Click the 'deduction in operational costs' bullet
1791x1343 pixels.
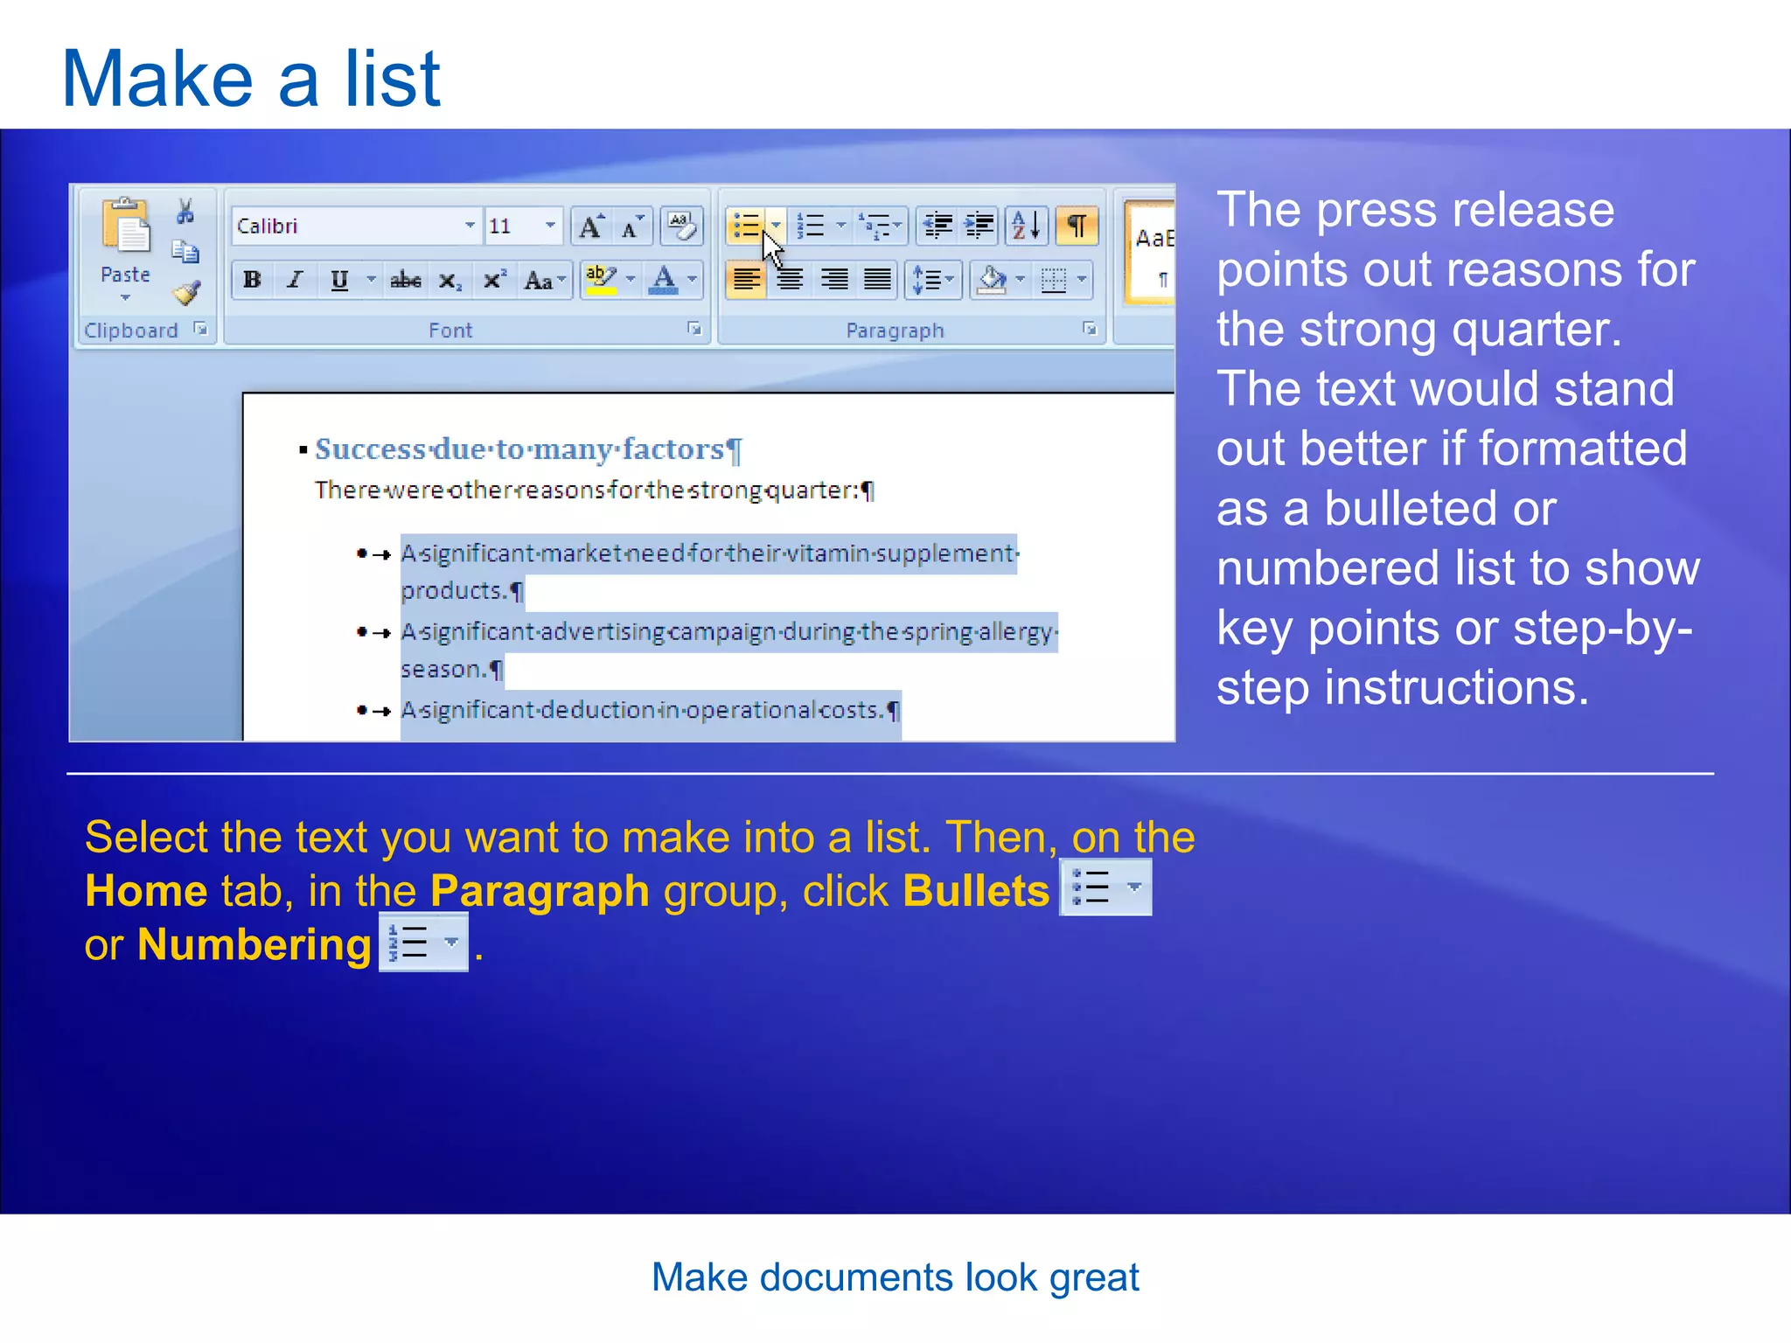tap(650, 710)
